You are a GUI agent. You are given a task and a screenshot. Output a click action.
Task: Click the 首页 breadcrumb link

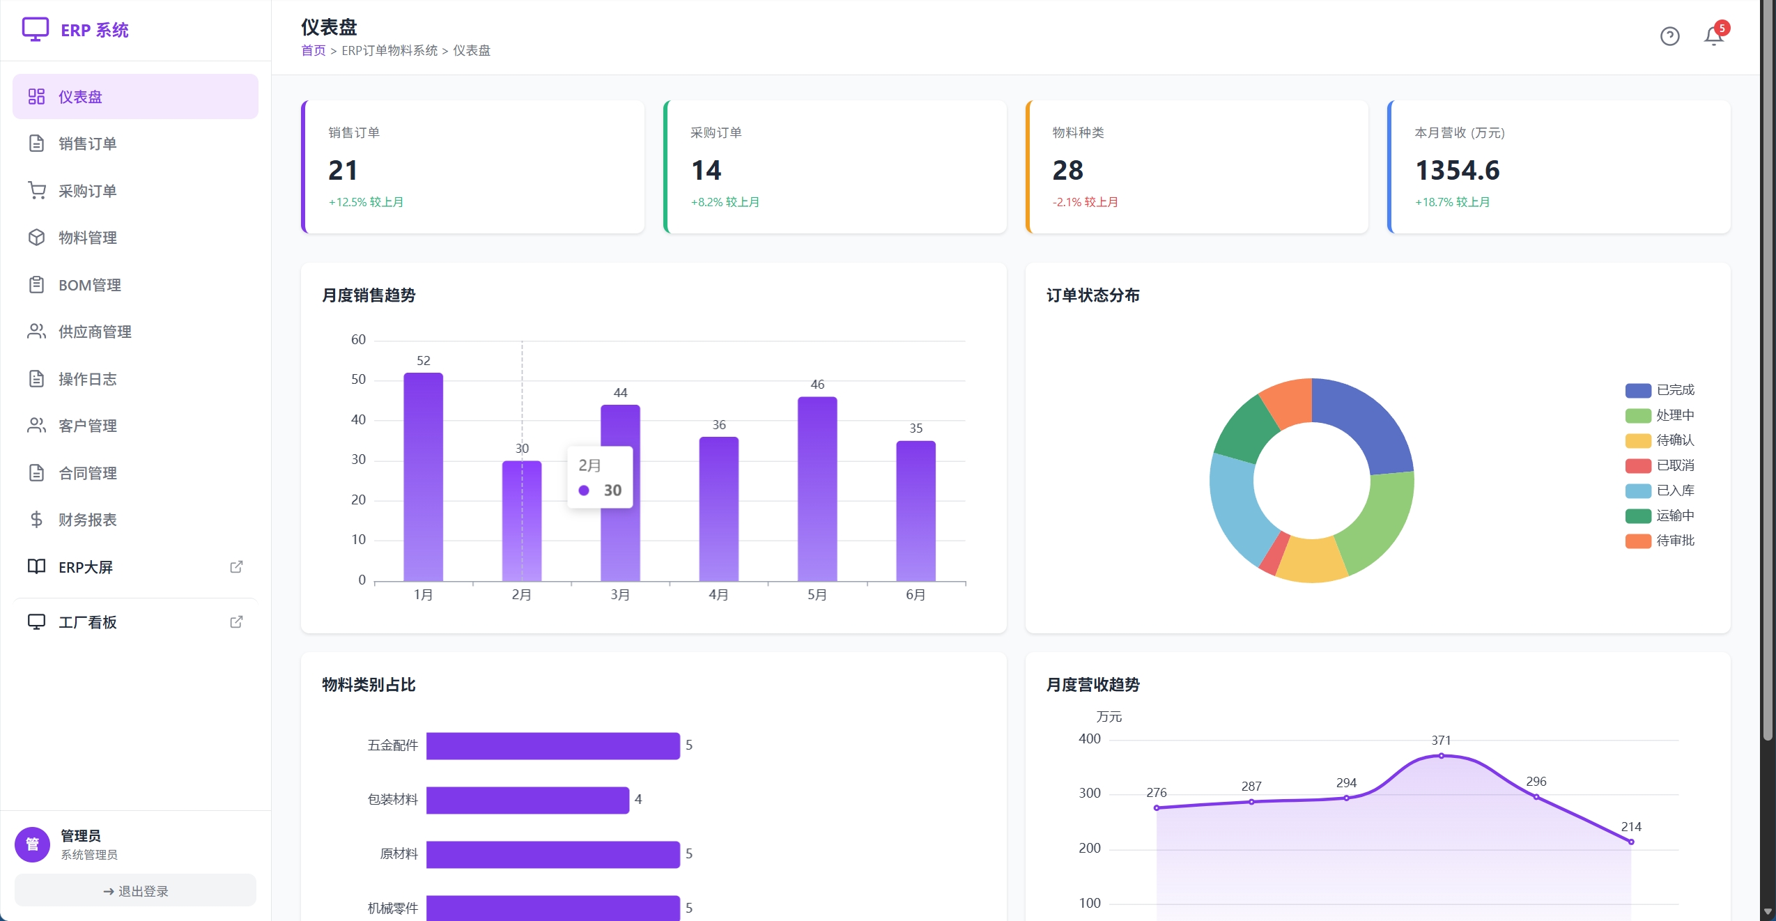pyautogui.click(x=313, y=50)
